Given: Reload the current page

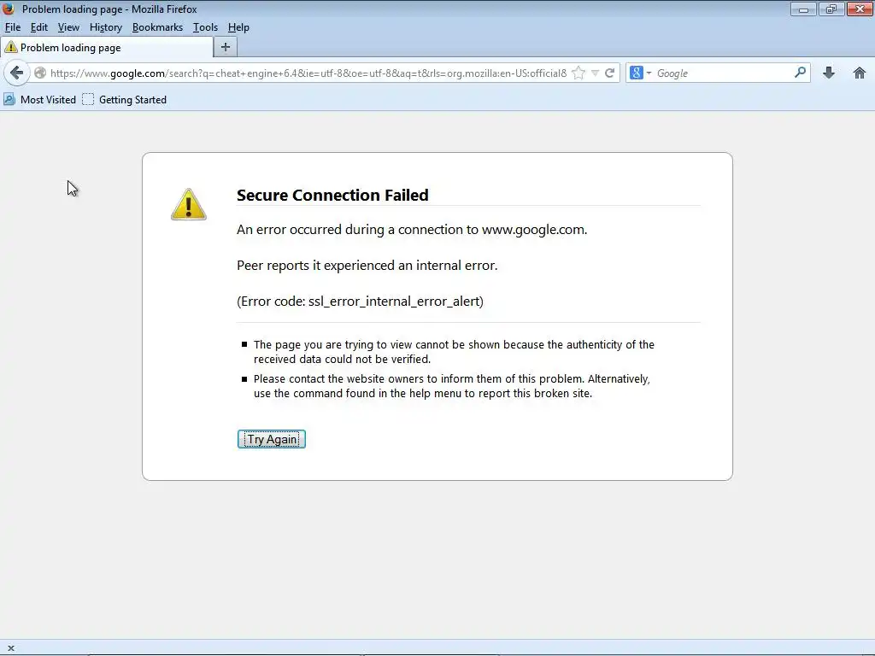Looking at the screenshot, I should point(610,73).
